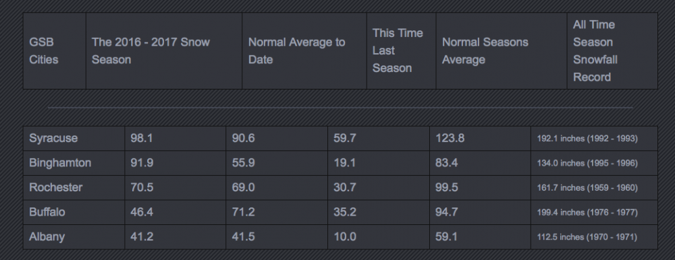Image resolution: width=675 pixels, height=260 pixels.
Task: Select the Binghamton row label
Action: click(74, 163)
